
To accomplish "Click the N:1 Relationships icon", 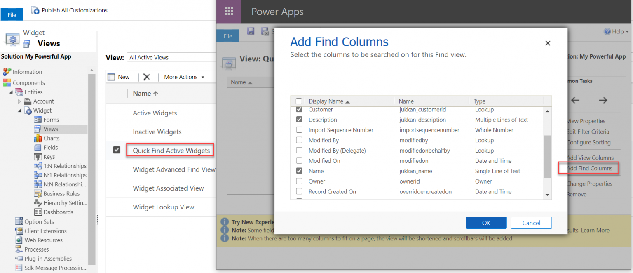I will pos(38,175).
